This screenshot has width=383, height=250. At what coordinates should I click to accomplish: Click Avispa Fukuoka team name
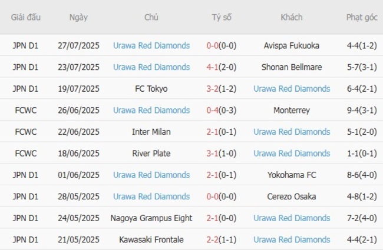click(292, 45)
